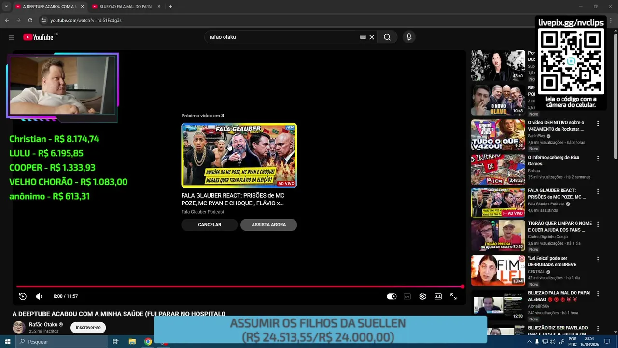The width and height of the screenshot is (618, 348).
Task: Open options for 'BLUEZAO FALA MAL DO PAPAI'
Action: pos(598,294)
